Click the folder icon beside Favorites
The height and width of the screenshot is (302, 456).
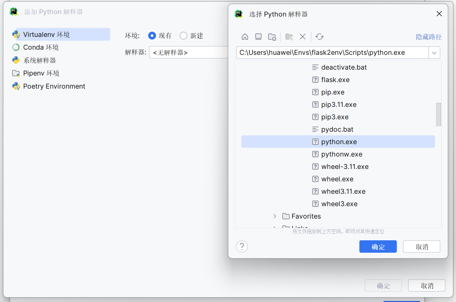[286, 216]
